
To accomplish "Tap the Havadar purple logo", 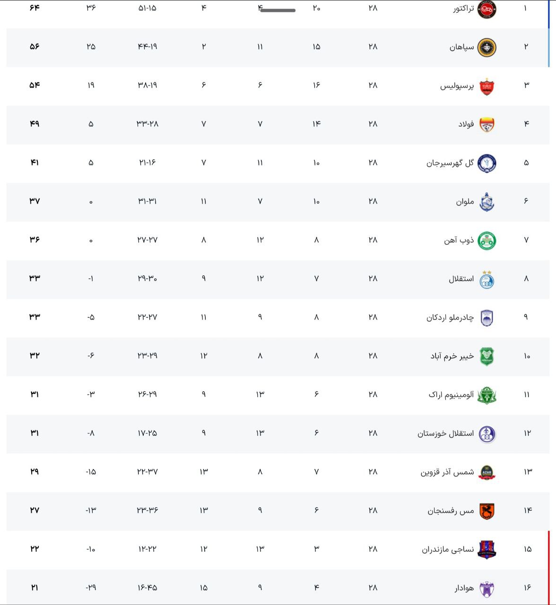I will (x=486, y=588).
